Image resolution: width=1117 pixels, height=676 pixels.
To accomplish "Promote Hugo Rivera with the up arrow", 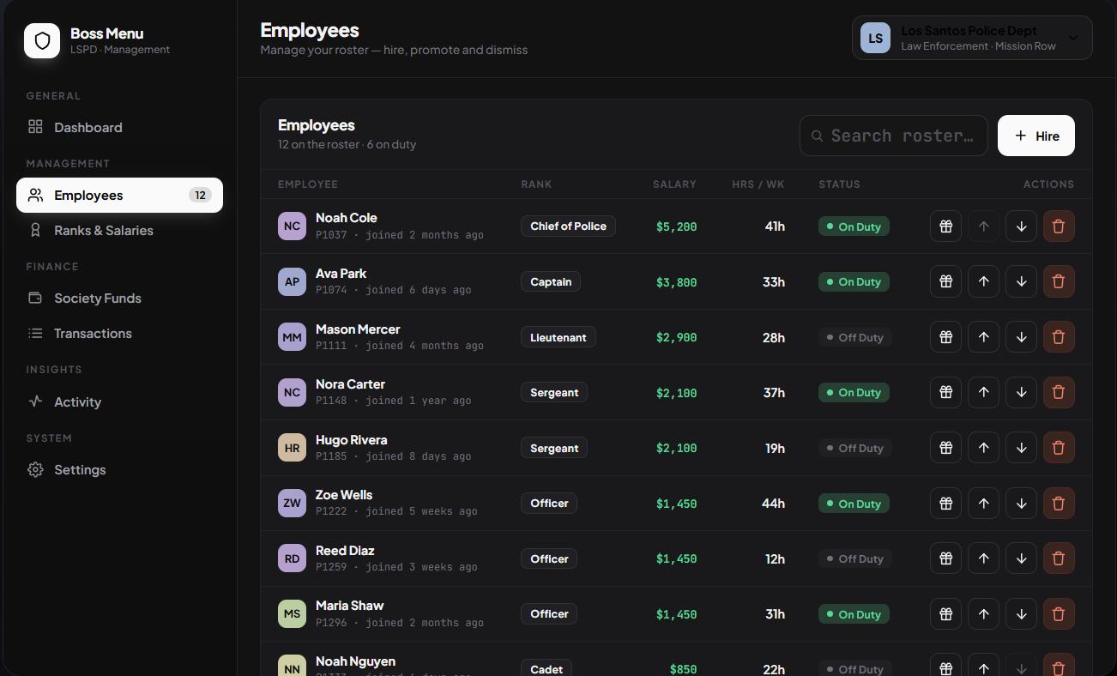I will point(983,448).
